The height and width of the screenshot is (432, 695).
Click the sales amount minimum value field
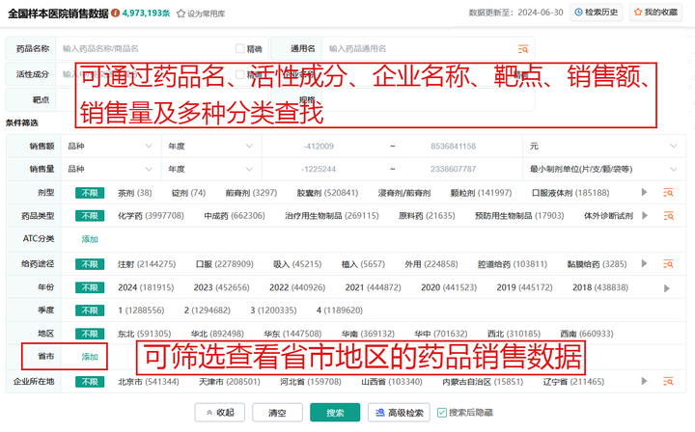319,146
